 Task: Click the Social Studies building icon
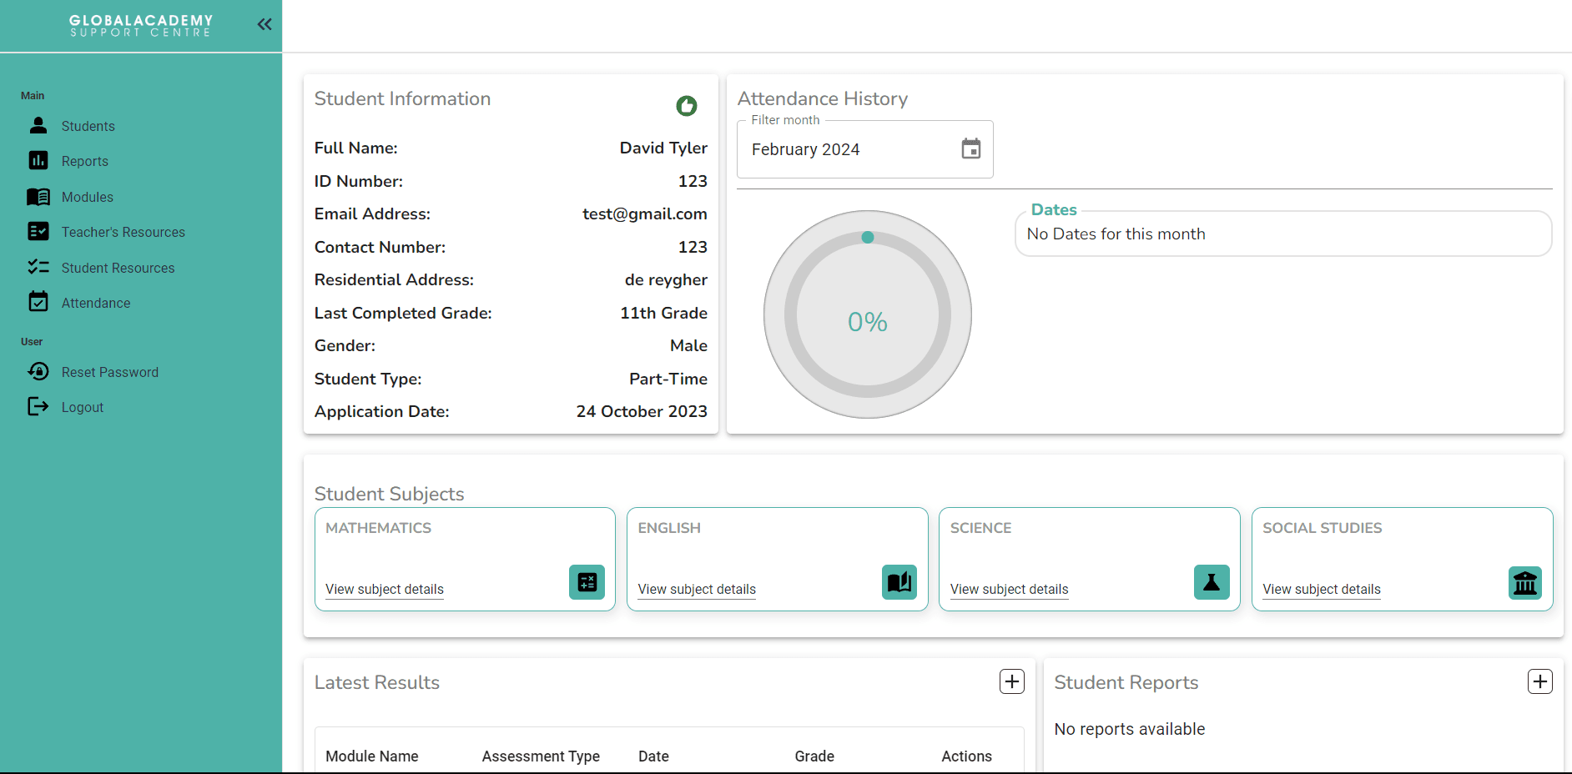click(1525, 582)
